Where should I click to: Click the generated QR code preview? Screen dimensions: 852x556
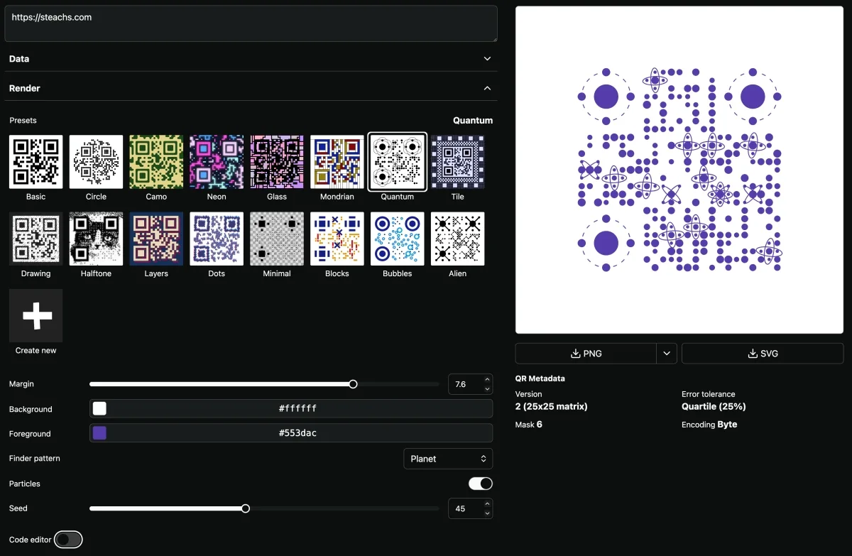[x=679, y=170]
